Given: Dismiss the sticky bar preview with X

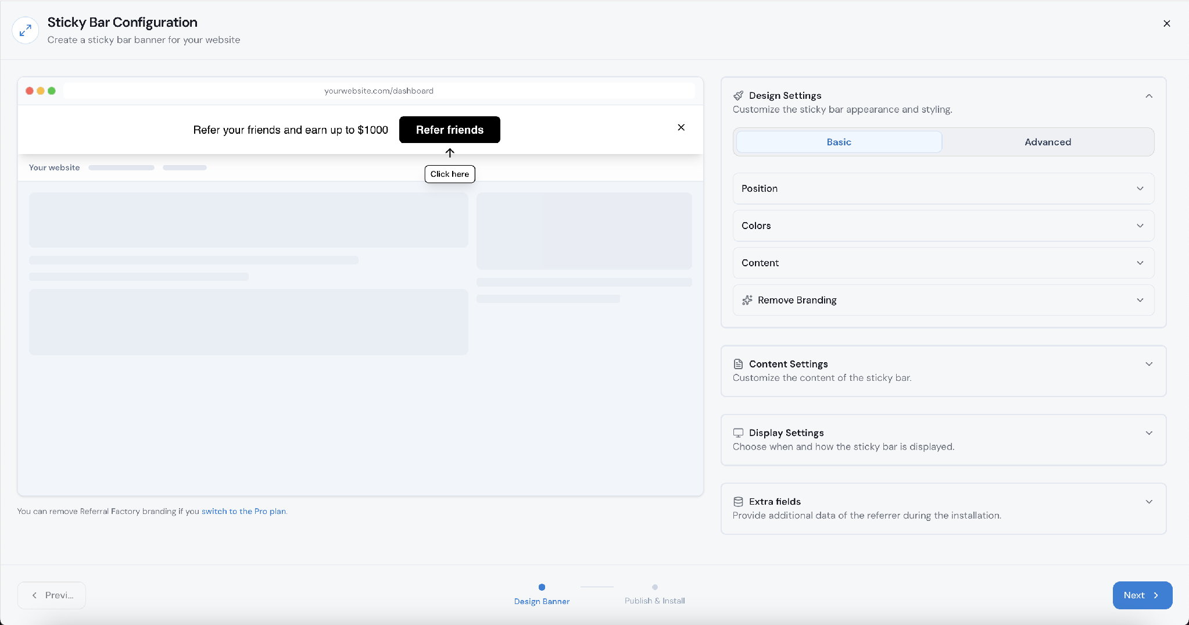Looking at the screenshot, I should tap(681, 127).
